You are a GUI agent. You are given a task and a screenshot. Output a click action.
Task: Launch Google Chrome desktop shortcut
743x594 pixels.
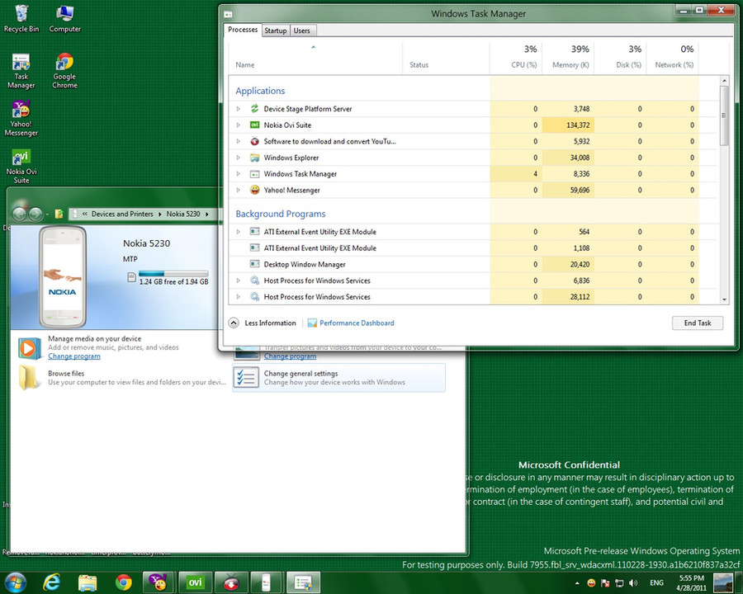coord(65,71)
